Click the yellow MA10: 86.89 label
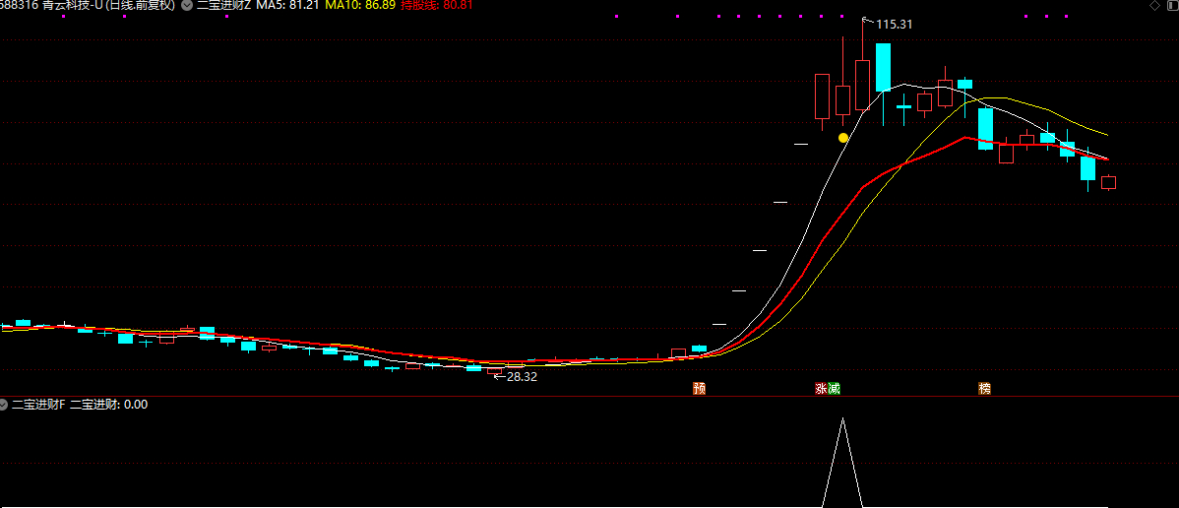1179x508 pixels. [360, 6]
